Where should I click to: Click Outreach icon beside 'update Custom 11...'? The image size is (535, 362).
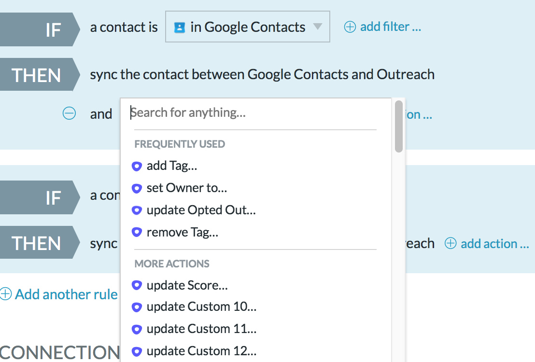coord(137,330)
